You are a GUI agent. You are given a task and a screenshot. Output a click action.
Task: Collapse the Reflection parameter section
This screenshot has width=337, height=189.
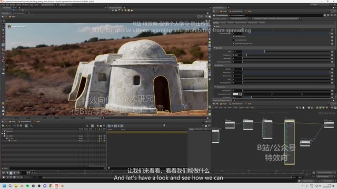(215, 65)
